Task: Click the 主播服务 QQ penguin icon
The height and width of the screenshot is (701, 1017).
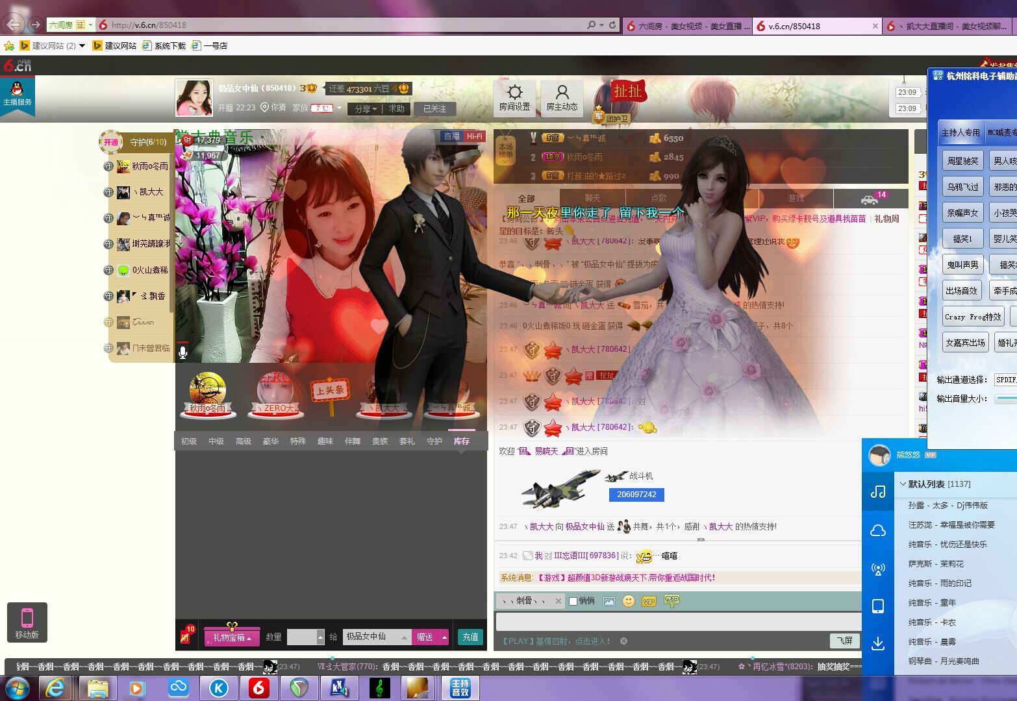Action: pyautogui.click(x=17, y=94)
